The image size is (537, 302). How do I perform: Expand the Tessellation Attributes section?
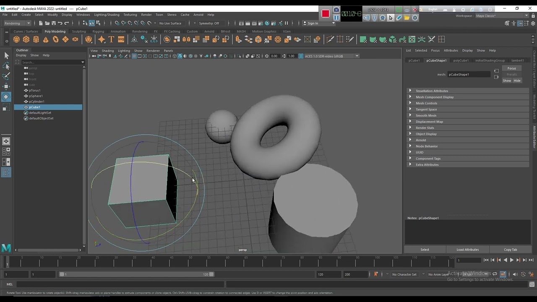[432, 91]
